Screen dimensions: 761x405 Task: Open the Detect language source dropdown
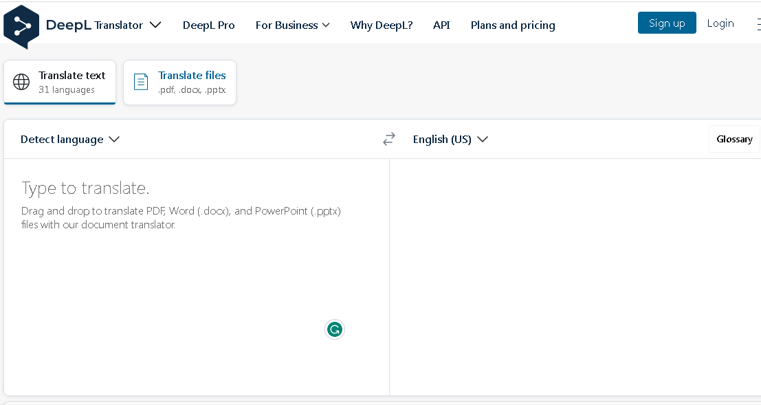[x=70, y=140]
